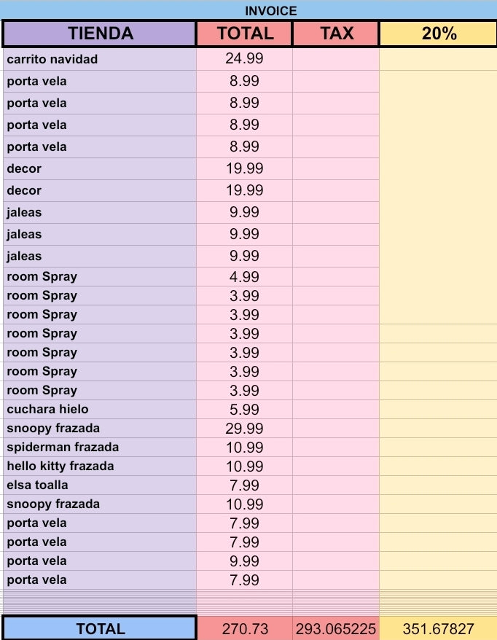This screenshot has width=497, height=640.
Task: Select the empty TAX cell beside carrito navidad
Action: point(336,59)
